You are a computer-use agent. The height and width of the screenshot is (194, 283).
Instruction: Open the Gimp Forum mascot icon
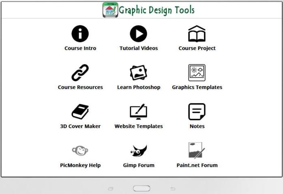tap(138, 151)
